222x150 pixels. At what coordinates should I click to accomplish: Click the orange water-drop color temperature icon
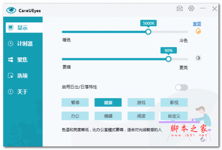coord(198,31)
